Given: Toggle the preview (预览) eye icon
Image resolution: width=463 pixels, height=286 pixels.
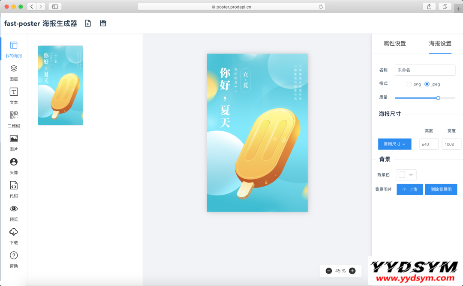Looking at the screenshot, I should tap(14, 212).
